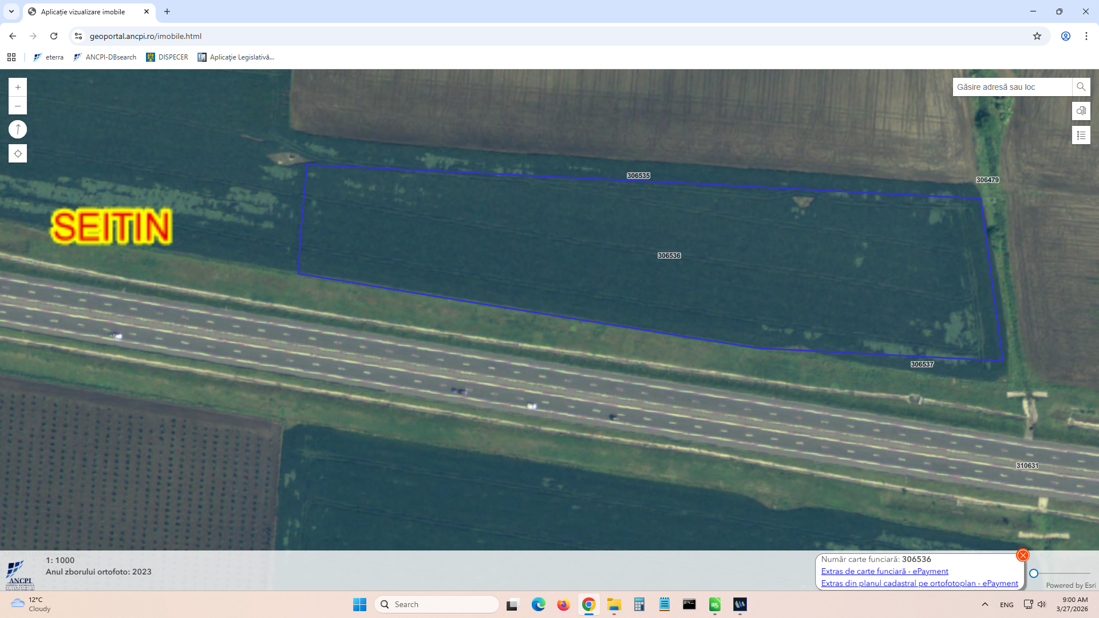The width and height of the screenshot is (1099, 618).
Task: Show hidden system tray icons
Action: (985, 604)
